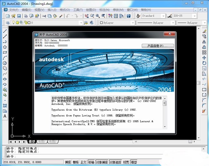Switch to the 布局1 layout tab
209x166 pixels.
pos(42,142)
